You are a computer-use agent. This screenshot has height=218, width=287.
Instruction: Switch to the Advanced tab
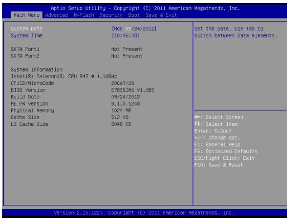(x=57, y=15)
